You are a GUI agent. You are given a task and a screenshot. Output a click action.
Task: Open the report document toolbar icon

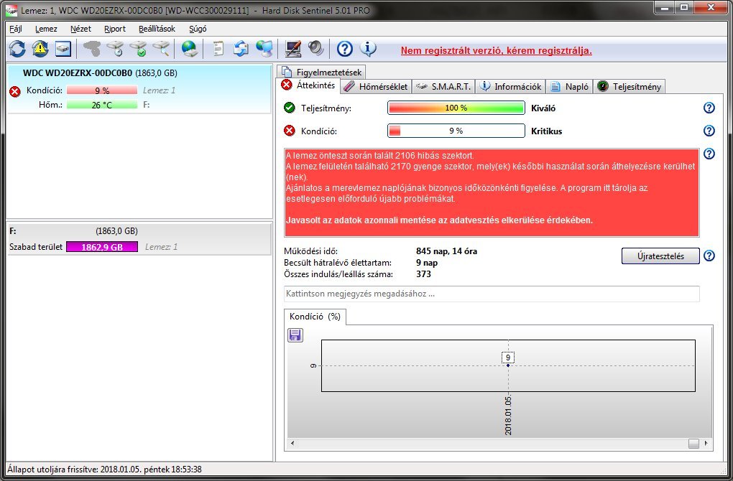coord(218,49)
